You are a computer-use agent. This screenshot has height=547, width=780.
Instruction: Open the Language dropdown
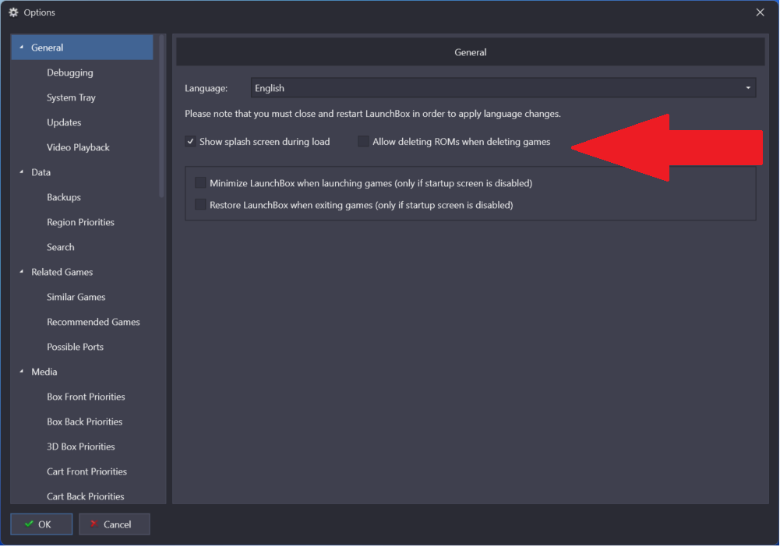click(x=503, y=88)
